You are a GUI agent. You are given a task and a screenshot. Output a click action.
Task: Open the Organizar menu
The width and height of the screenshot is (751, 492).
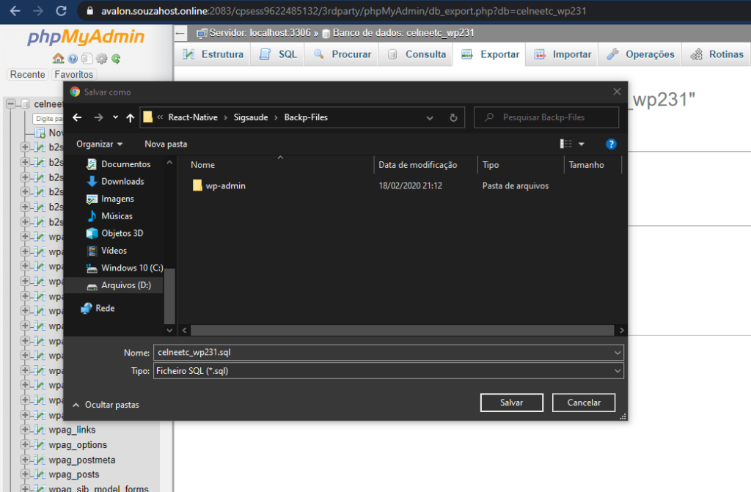100,144
